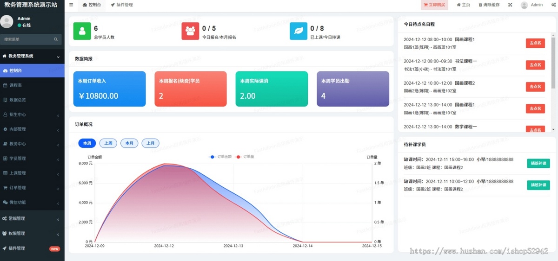
Task: Click the green student icon for 总学员人数
Action: click(82, 31)
